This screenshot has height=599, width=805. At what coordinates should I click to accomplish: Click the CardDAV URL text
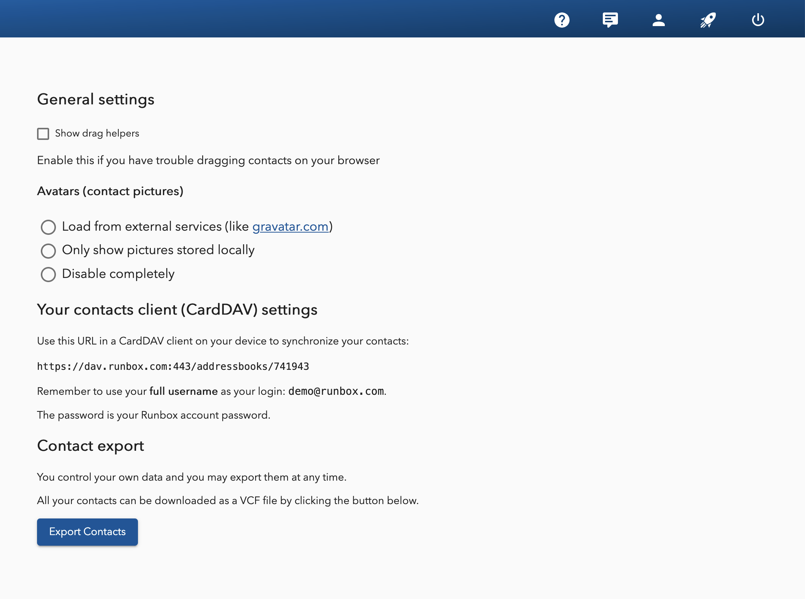(x=173, y=366)
